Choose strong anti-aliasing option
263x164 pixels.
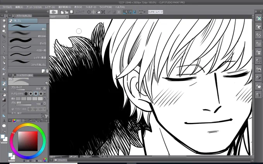point(41,94)
